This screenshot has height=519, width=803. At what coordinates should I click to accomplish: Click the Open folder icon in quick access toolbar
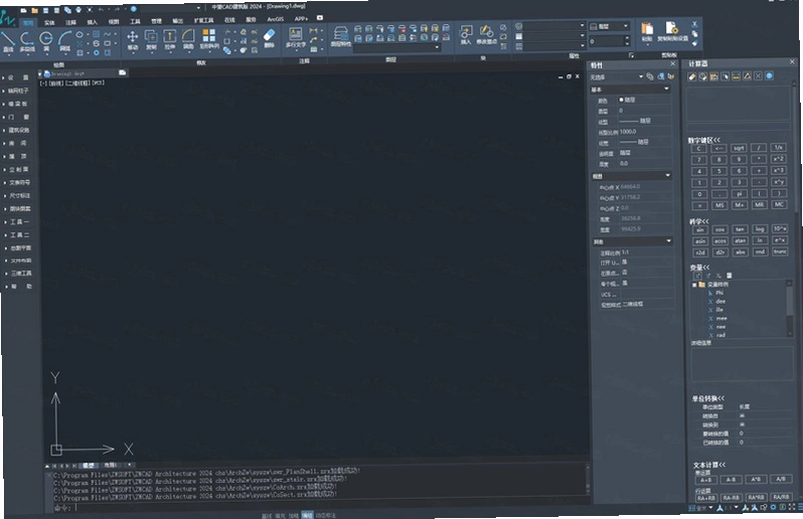coord(34,10)
